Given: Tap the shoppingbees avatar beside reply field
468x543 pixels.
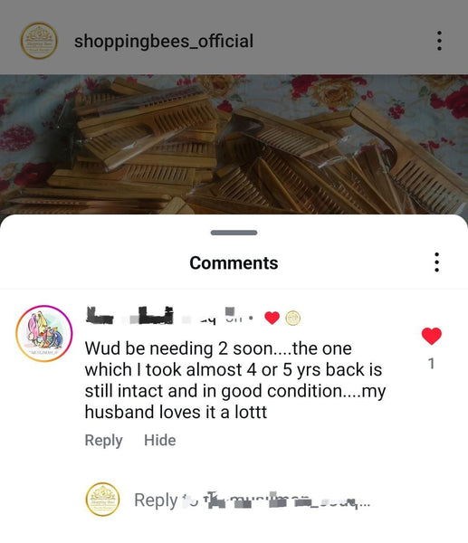Looking at the screenshot, I should pyautogui.click(x=103, y=500).
